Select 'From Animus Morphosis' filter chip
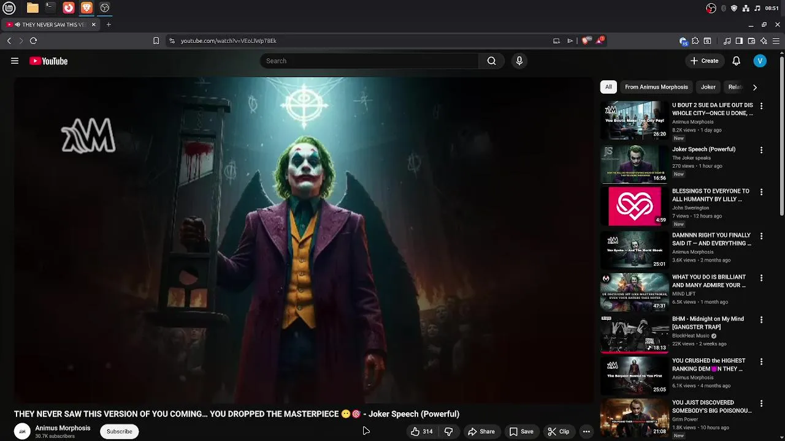This screenshot has width=785, height=441. pyautogui.click(x=656, y=87)
